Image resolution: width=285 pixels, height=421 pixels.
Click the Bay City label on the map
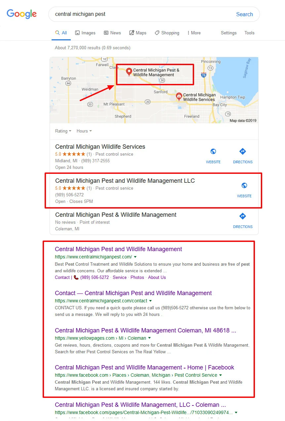[220, 105]
